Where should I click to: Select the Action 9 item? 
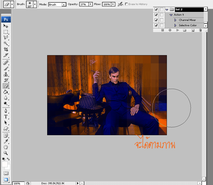tap(178, 15)
